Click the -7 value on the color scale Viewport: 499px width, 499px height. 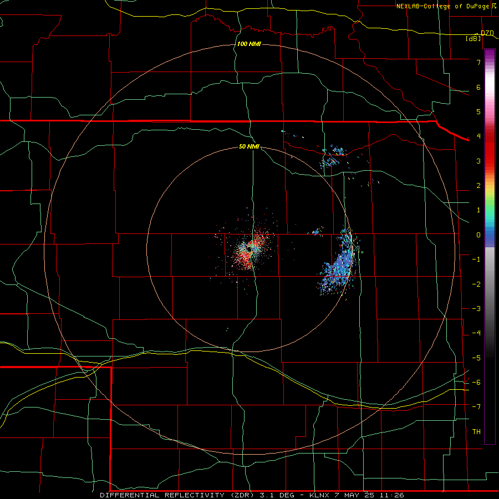click(x=476, y=407)
